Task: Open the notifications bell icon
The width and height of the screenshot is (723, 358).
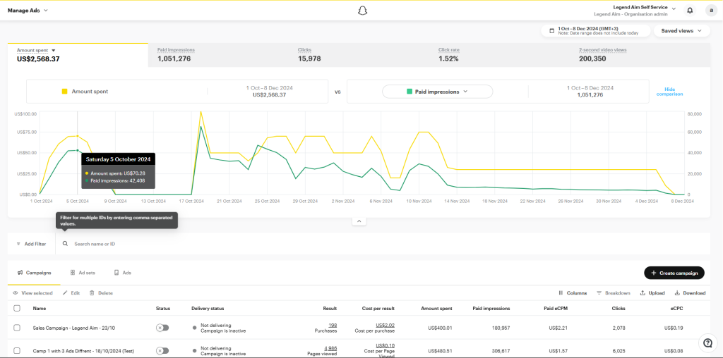Action: click(x=690, y=10)
